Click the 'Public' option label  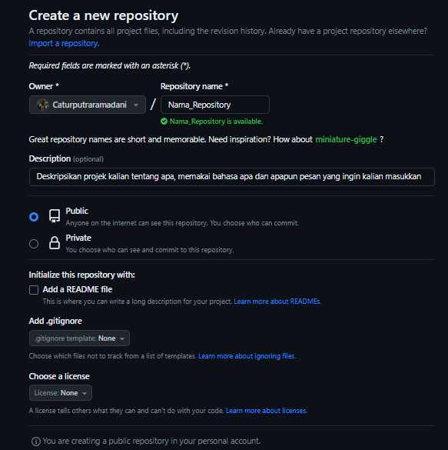77,211
